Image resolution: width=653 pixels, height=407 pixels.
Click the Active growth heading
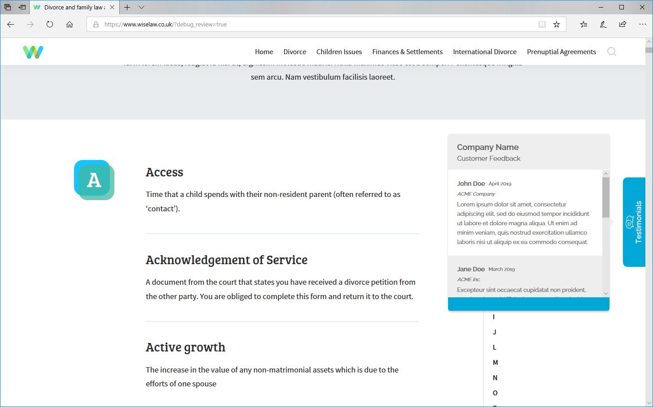coord(186,347)
